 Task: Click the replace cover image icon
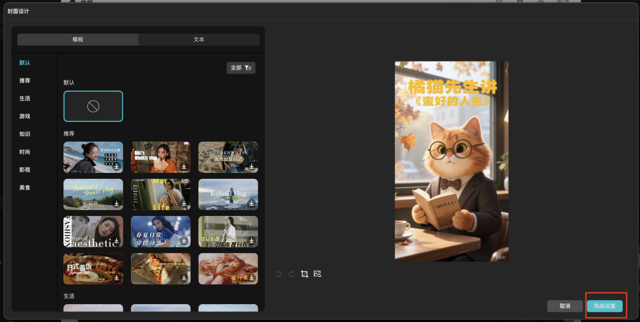[318, 274]
